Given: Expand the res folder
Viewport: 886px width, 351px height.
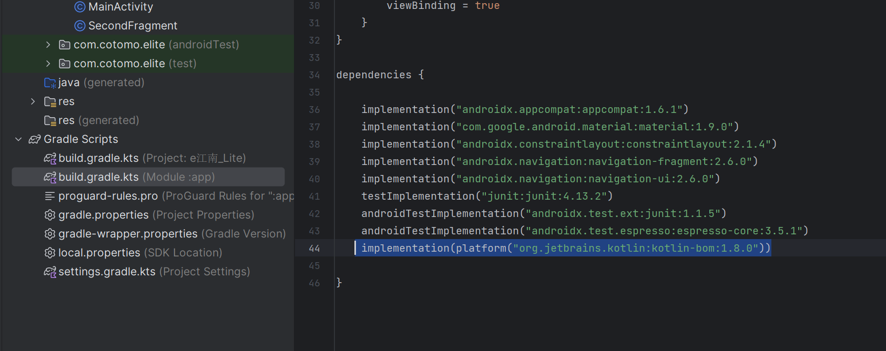Looking at the screenshot, I should click(x=33, y=101).
